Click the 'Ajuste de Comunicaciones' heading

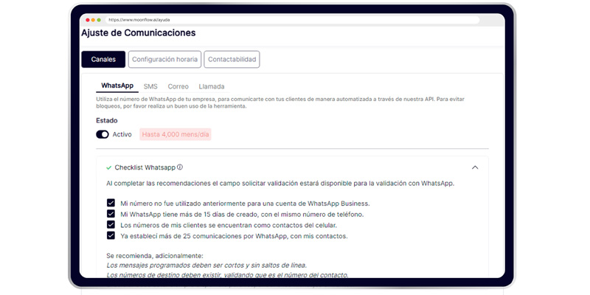click(x=139, y=33)
